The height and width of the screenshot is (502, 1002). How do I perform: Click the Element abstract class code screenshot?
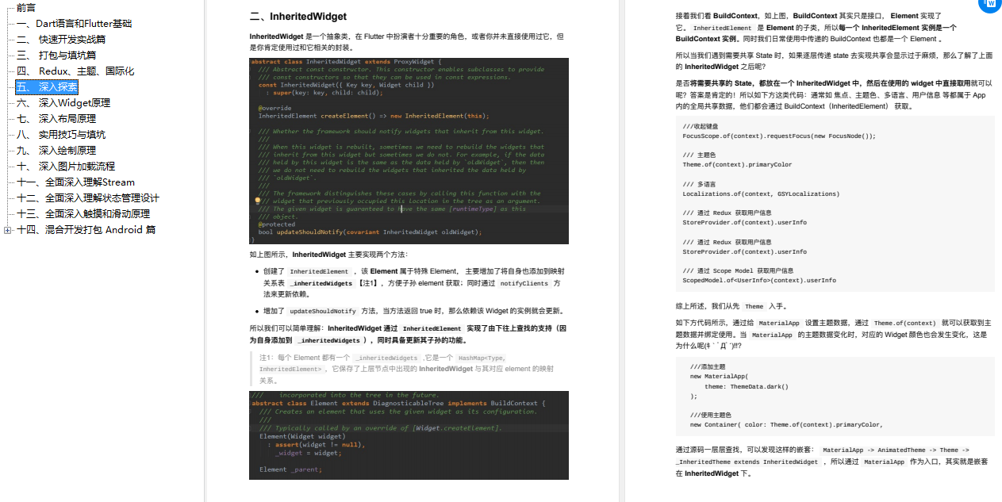point(409,435)
